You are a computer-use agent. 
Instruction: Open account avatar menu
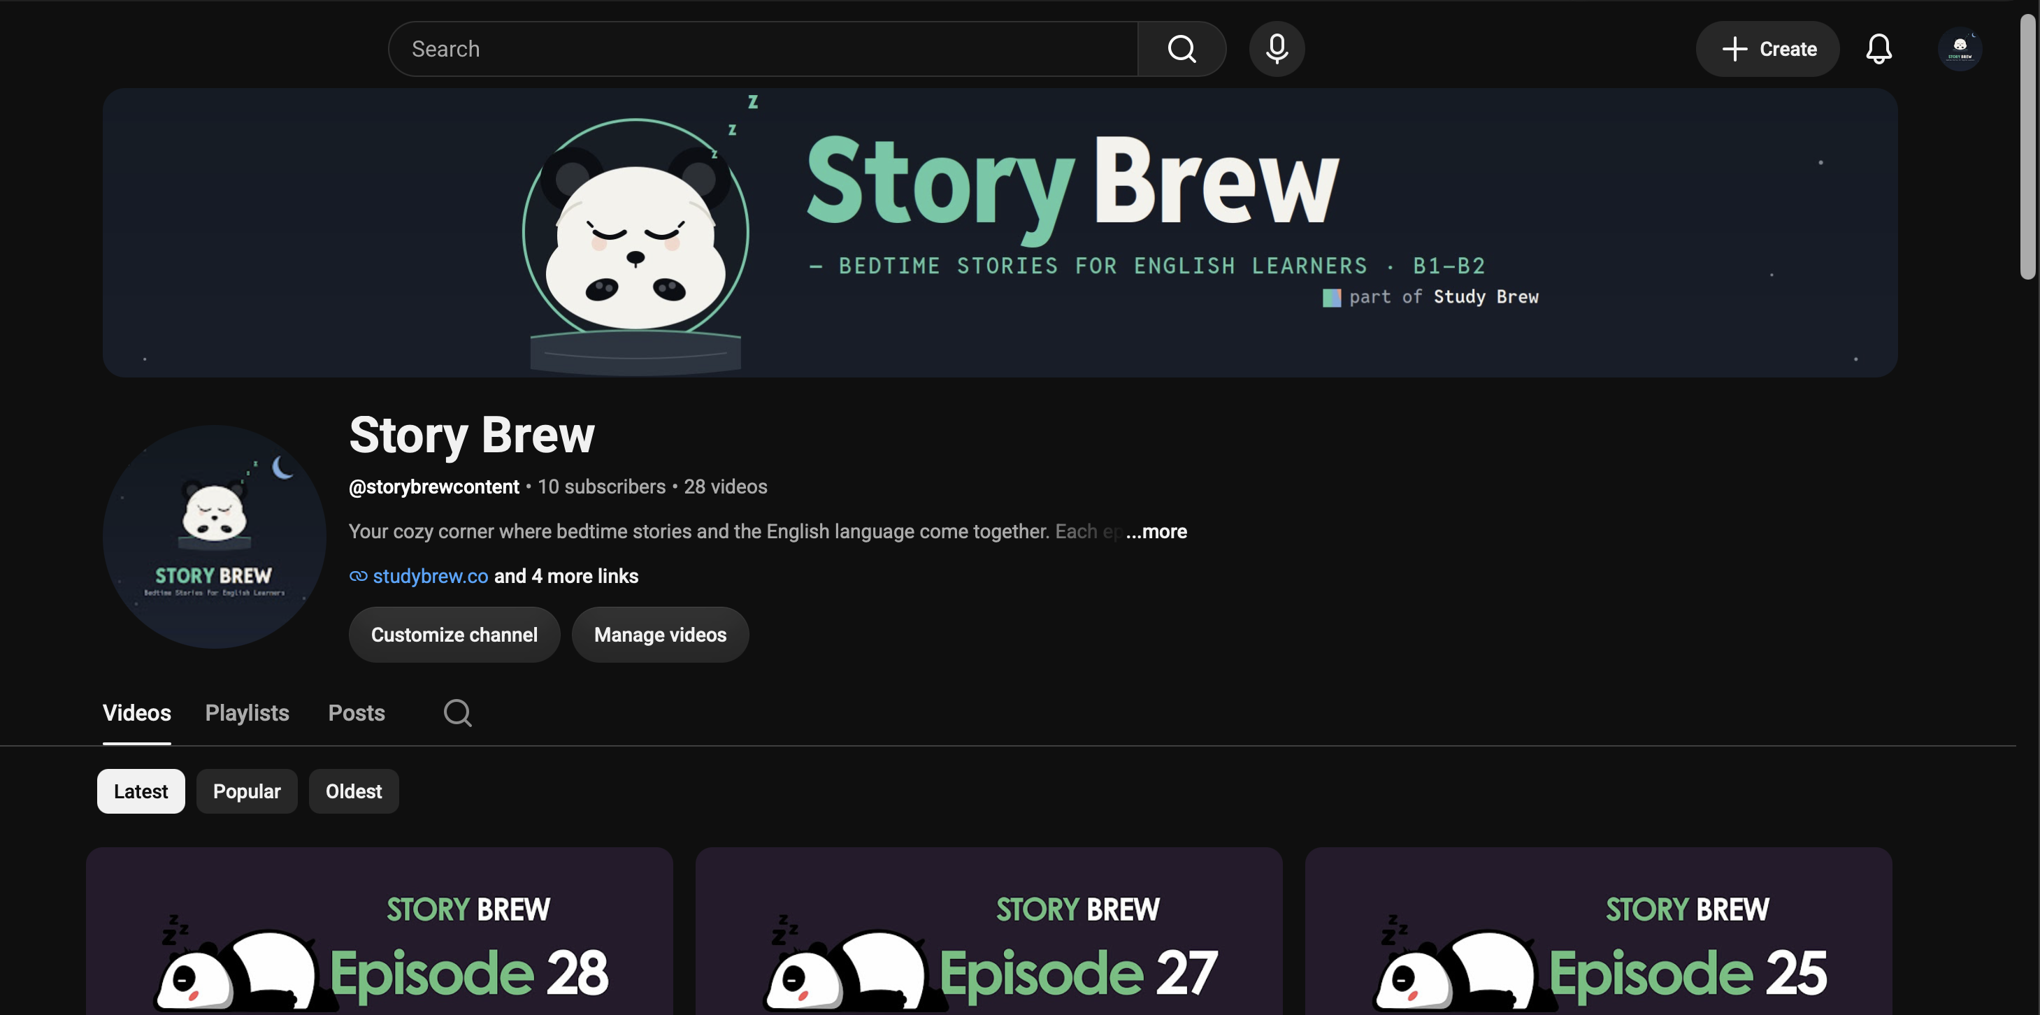coord(1960,49)
